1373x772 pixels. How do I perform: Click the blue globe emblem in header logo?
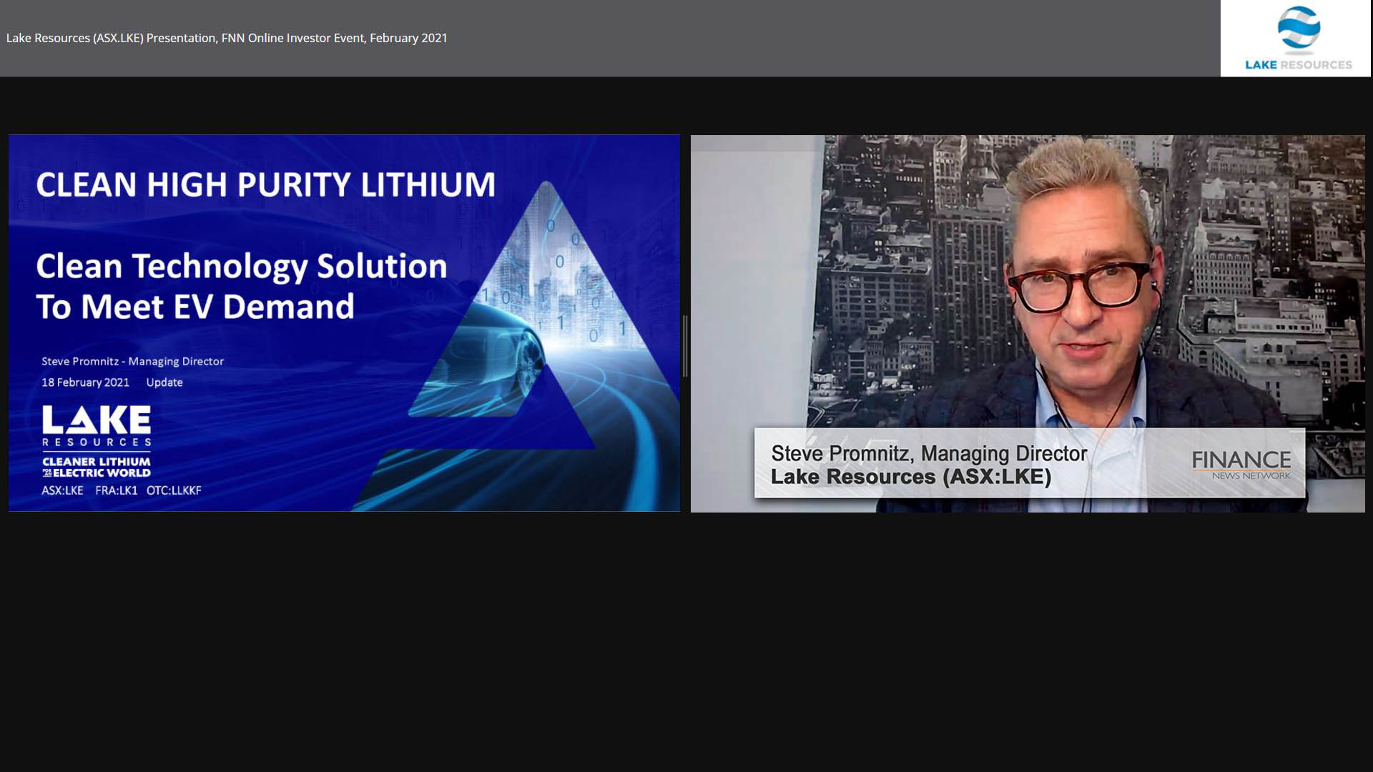tap(1299, 29)
